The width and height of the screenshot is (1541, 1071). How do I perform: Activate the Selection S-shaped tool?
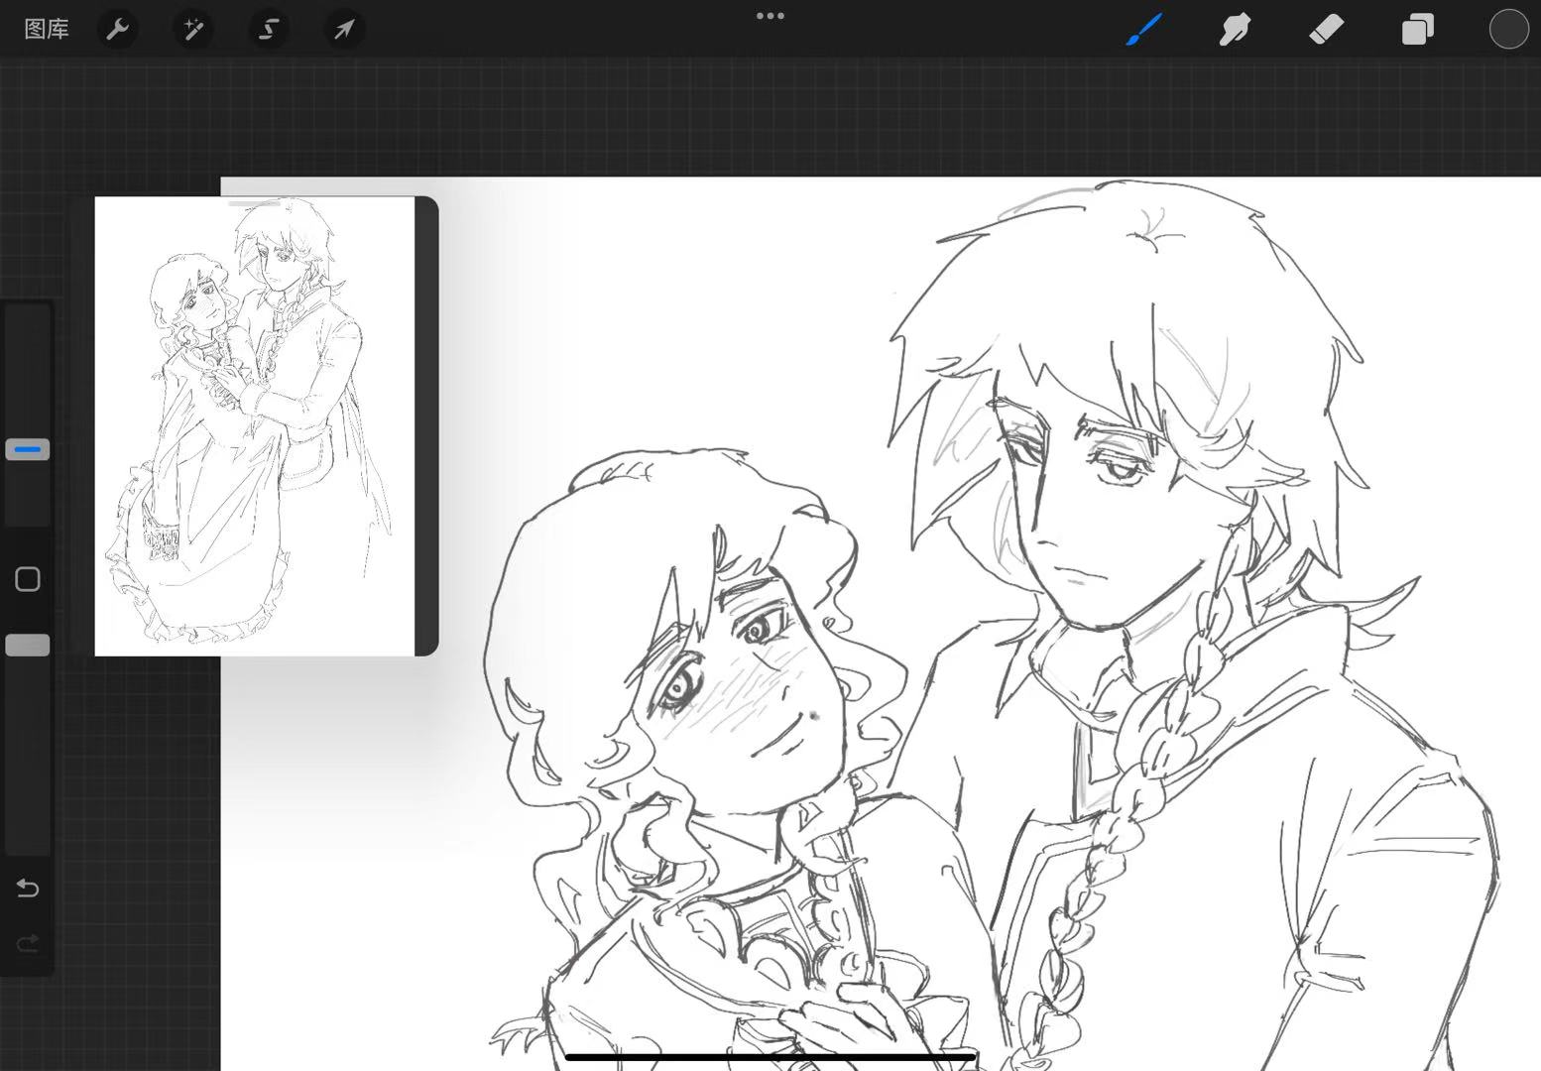(x=269, y=30)
